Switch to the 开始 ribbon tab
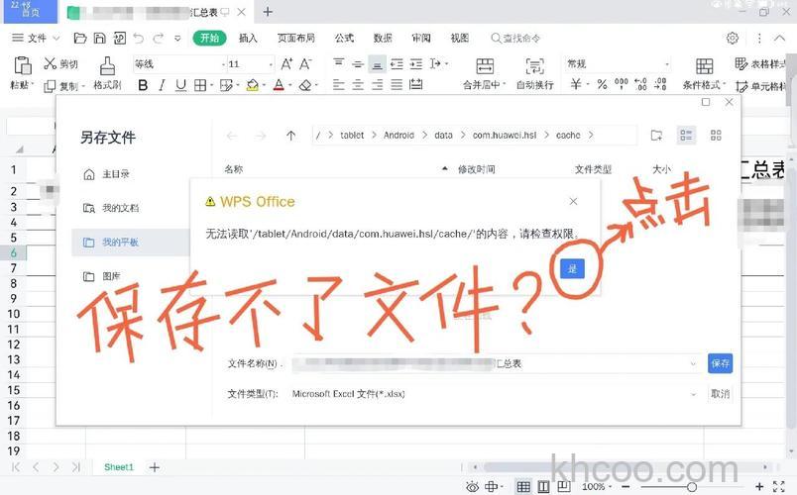Viewport: 797px width, 495px height. coord(209,38)
